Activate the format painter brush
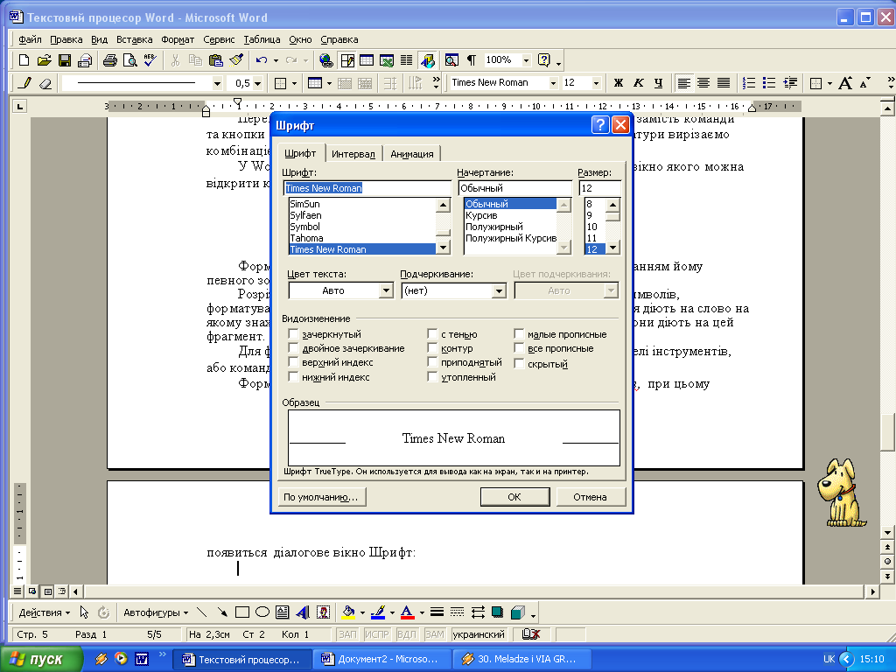The width and height of the screenshot is (896, 672). [236, 60]
